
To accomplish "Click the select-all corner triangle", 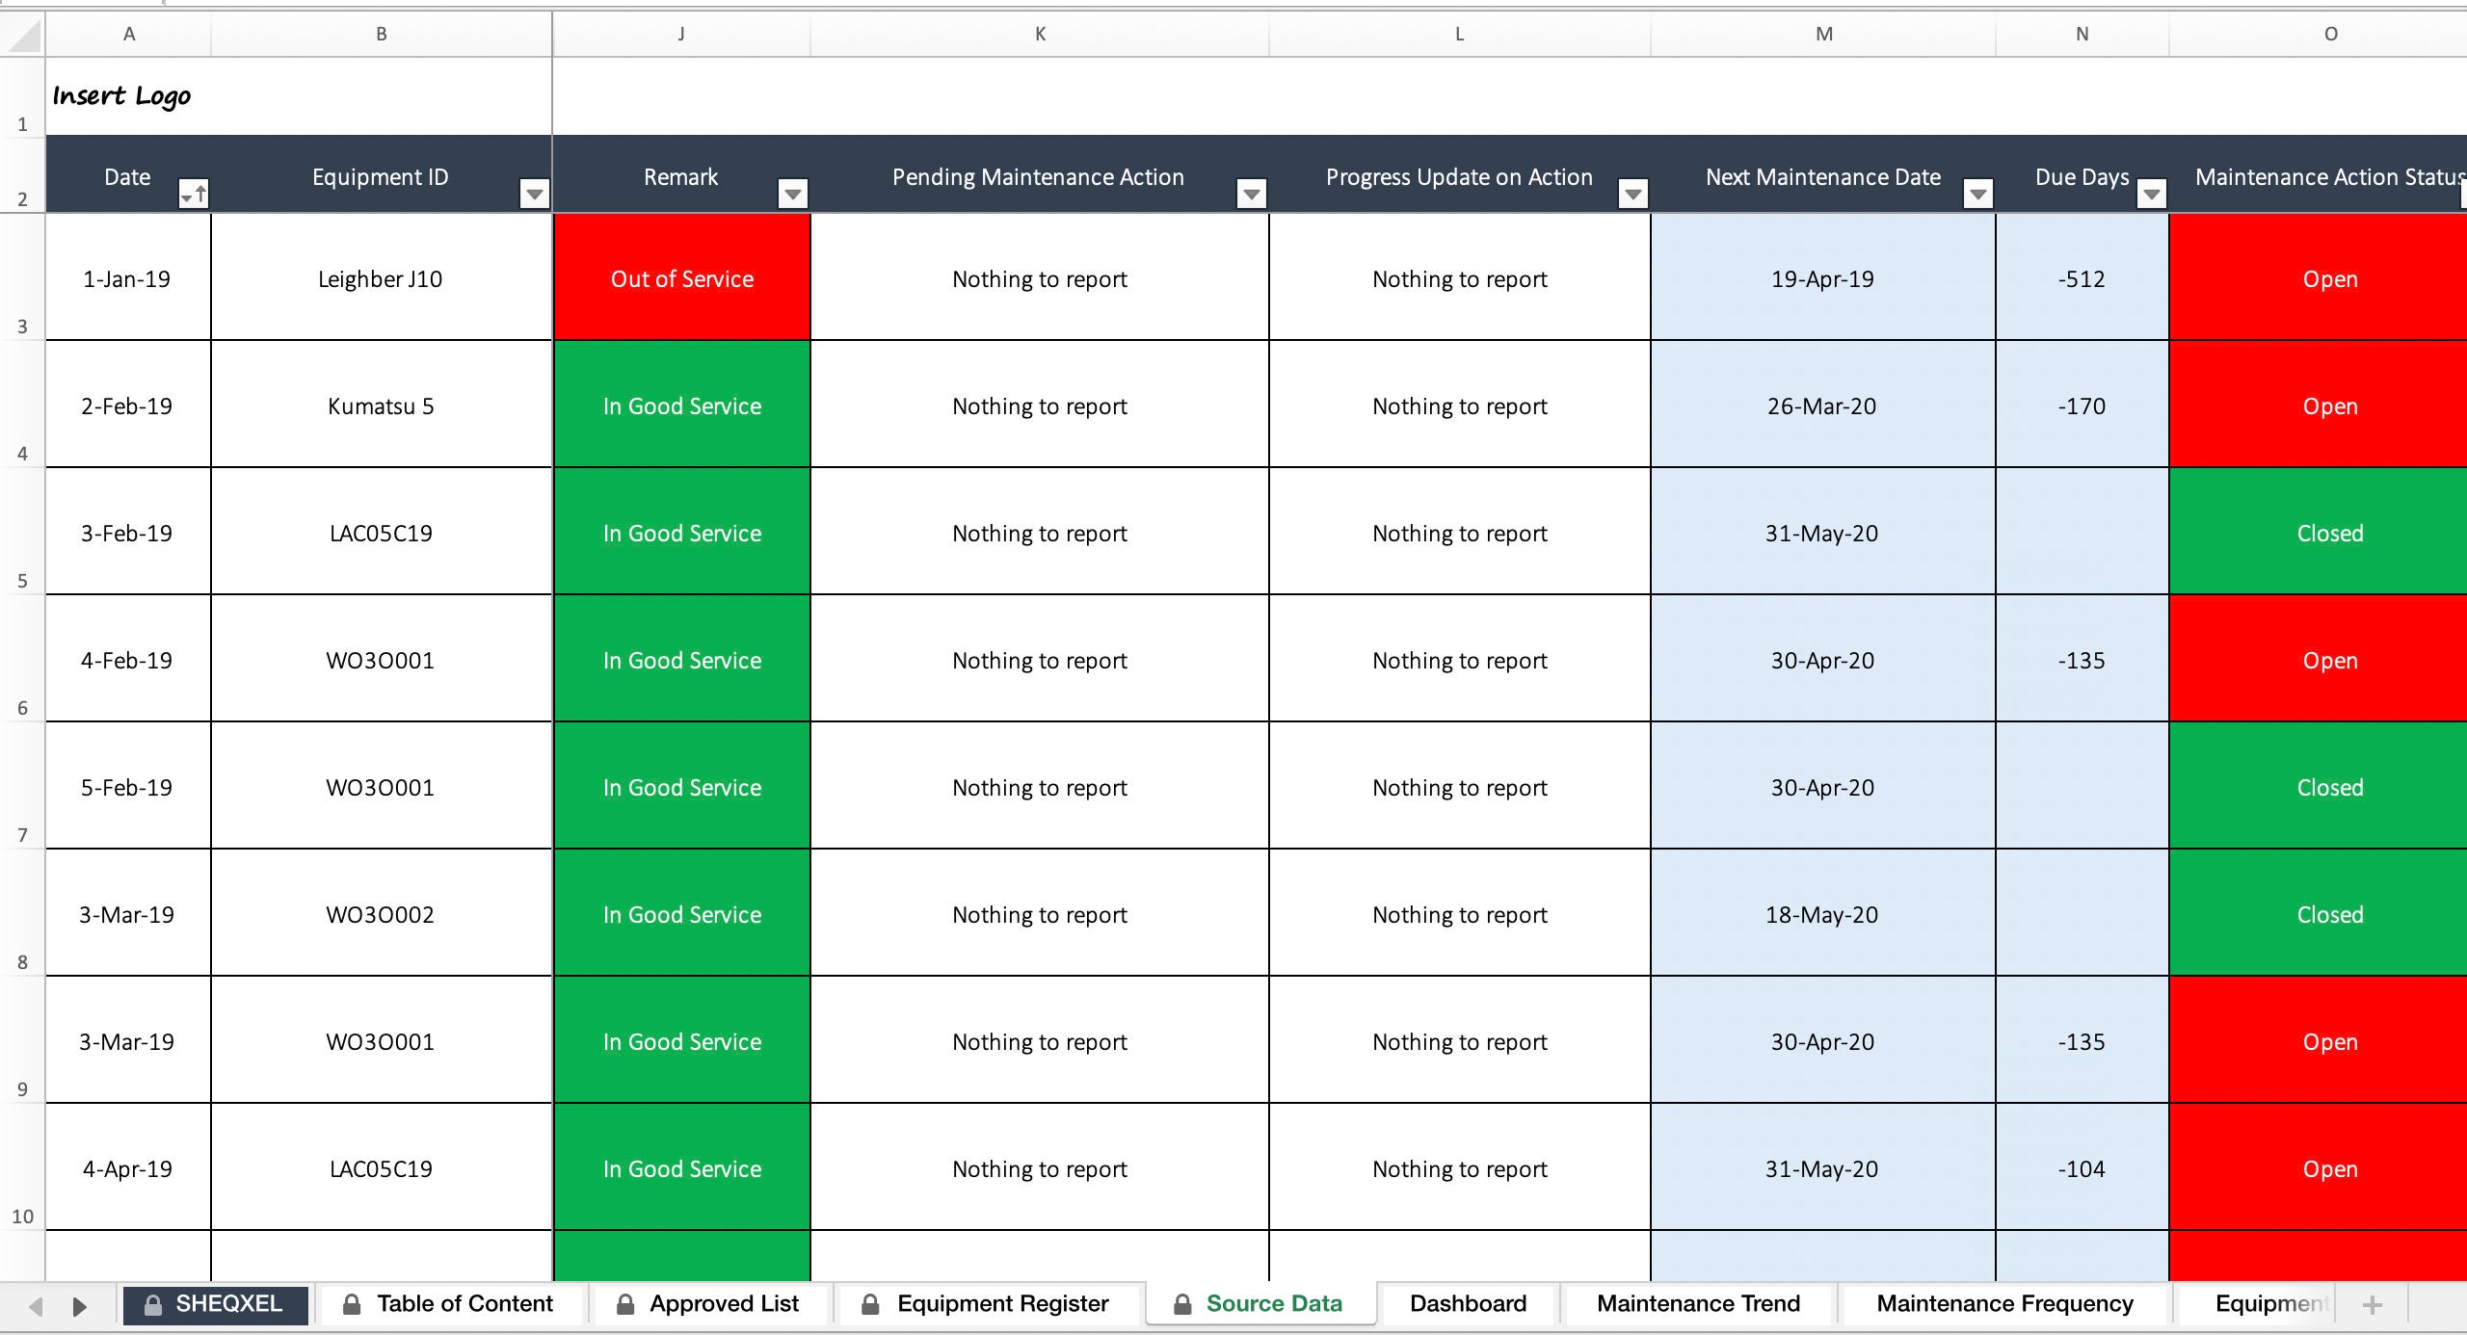I will pos(23,35).
